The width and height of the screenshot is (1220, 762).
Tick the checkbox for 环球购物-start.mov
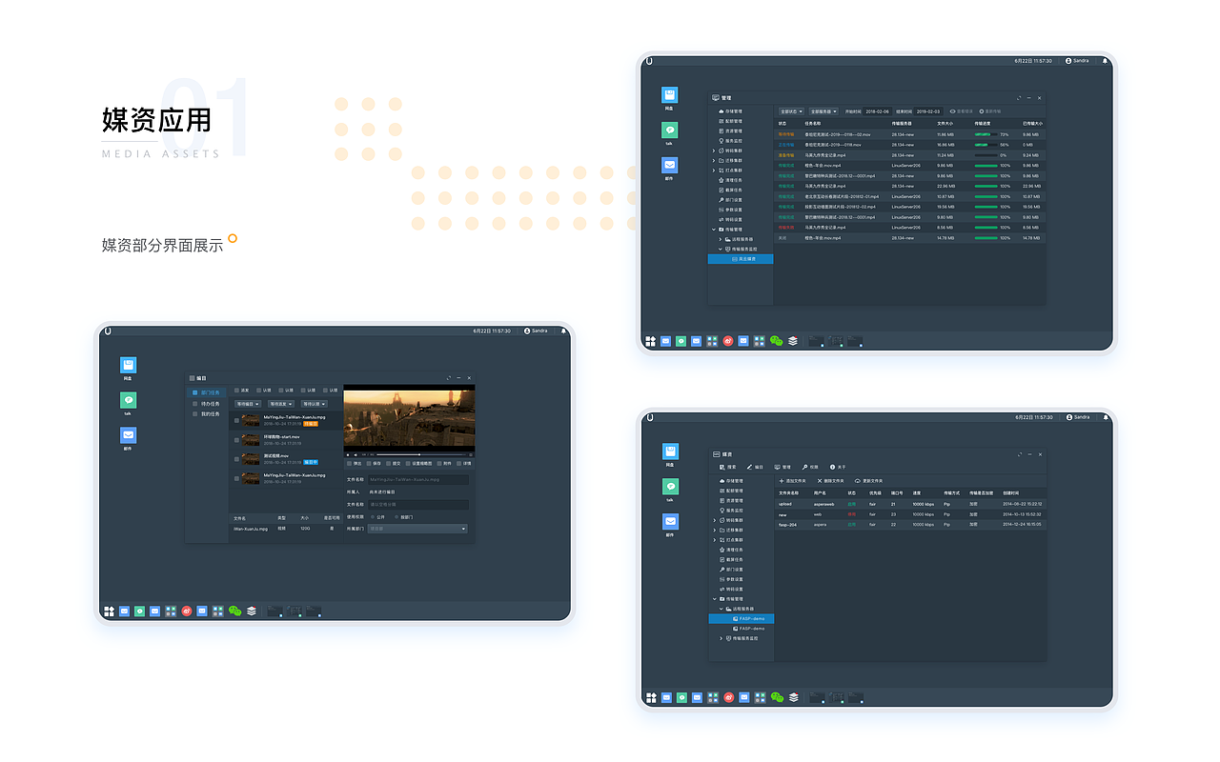pos(236,440)
